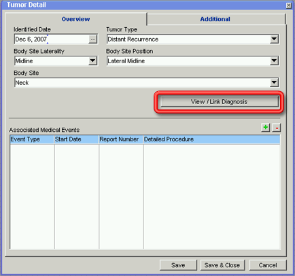Switch to the Additional tab
The width and height of the screenshot is (295, 276).
coord(215,19)
